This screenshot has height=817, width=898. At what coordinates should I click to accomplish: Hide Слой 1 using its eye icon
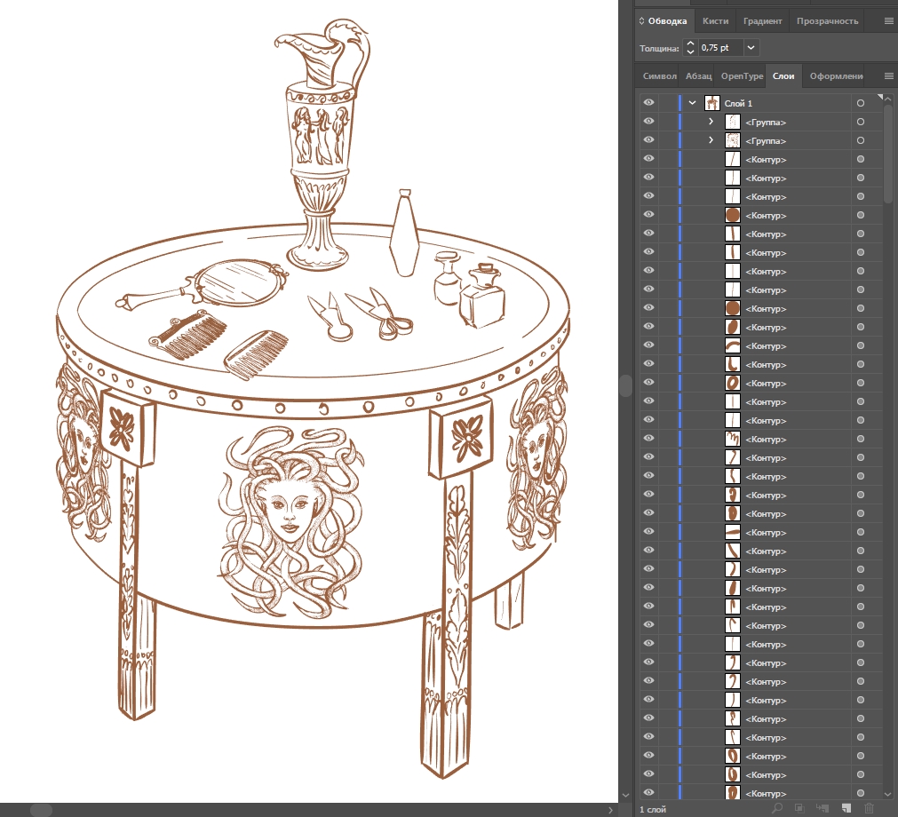[648, 103]
